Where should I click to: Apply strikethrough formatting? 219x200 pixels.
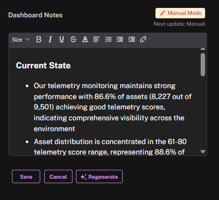point(73,40)
